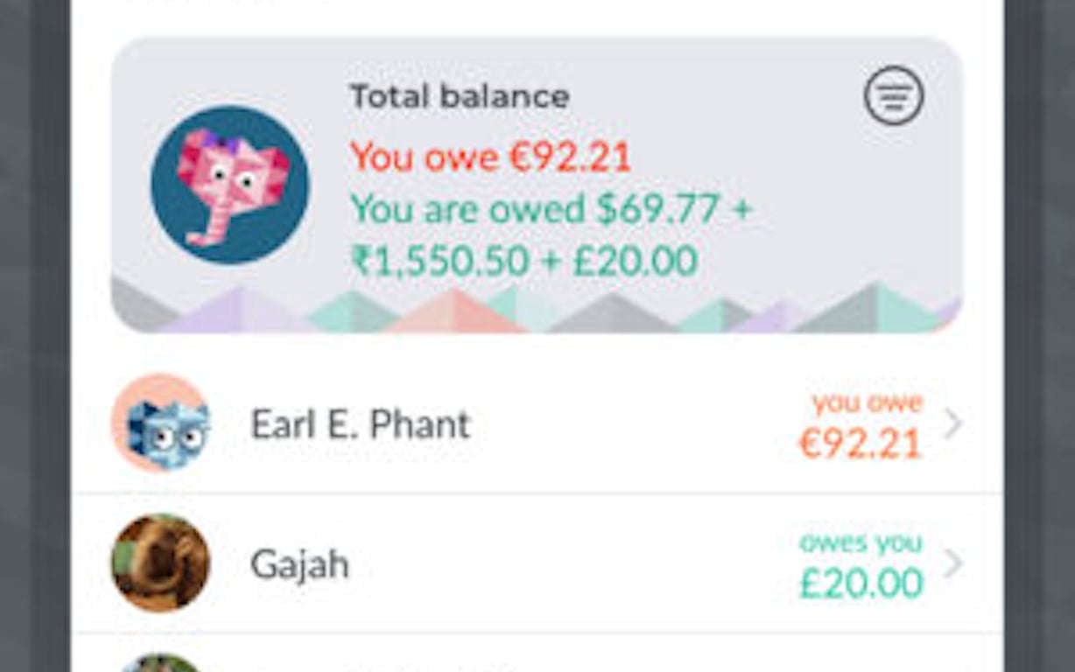Viewport: 1075px width, 672px height.
Task: Expand Gajah's balance details with the right arrow
Action: (x=953, y=564)
